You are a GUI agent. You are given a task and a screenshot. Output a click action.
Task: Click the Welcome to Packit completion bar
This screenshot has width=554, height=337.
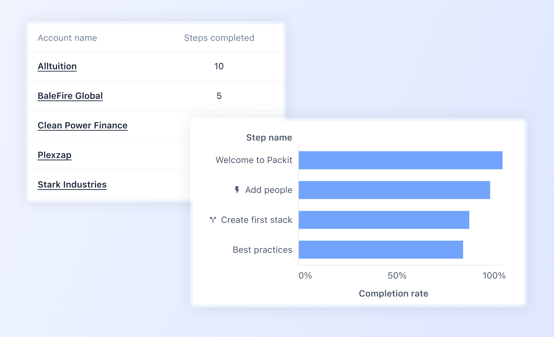click(x=400, y=160)
